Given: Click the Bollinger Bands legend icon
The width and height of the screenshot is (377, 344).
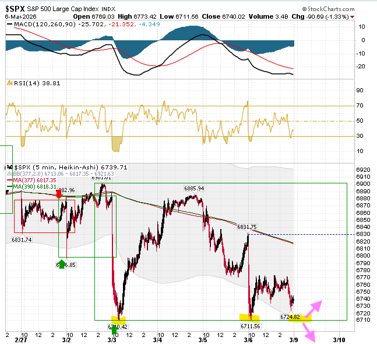Looking at the screenshot, I should tap(9, 174).
